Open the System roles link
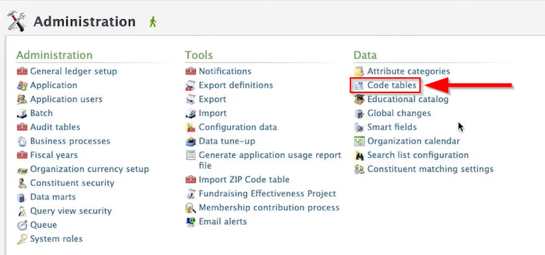This screenshot has width=545, height=255. coord(56,239)
